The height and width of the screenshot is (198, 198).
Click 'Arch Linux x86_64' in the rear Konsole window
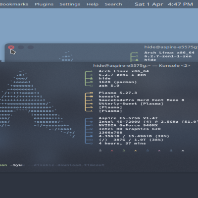click(x=169, y=52)
